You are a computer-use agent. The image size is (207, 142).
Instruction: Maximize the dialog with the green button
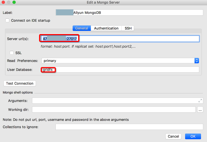pyautogui.click(x=14, y=2)
